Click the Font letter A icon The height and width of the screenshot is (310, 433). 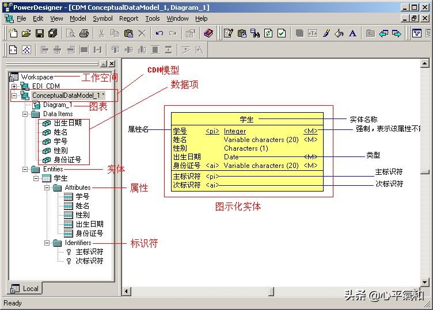point(352,33)
